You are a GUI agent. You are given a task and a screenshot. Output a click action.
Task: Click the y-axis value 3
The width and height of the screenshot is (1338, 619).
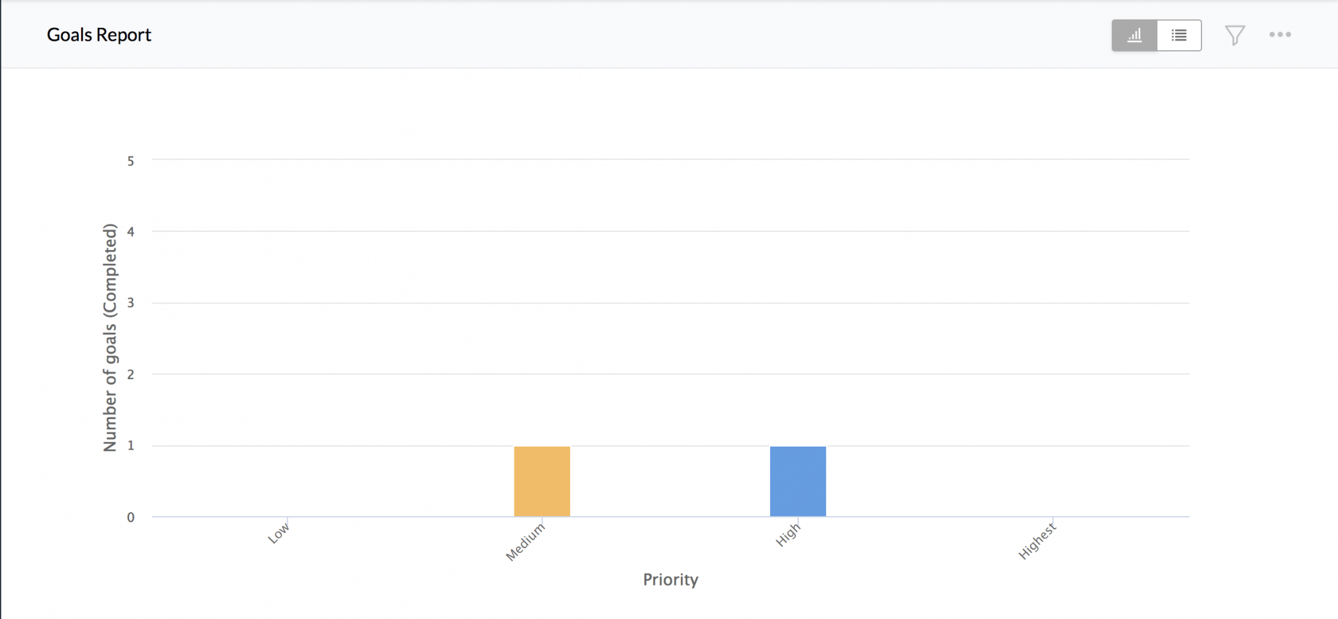(131, 303)
